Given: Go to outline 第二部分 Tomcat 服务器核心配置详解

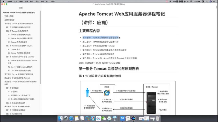Looking at the screenshot, I should tap(19, 74).
